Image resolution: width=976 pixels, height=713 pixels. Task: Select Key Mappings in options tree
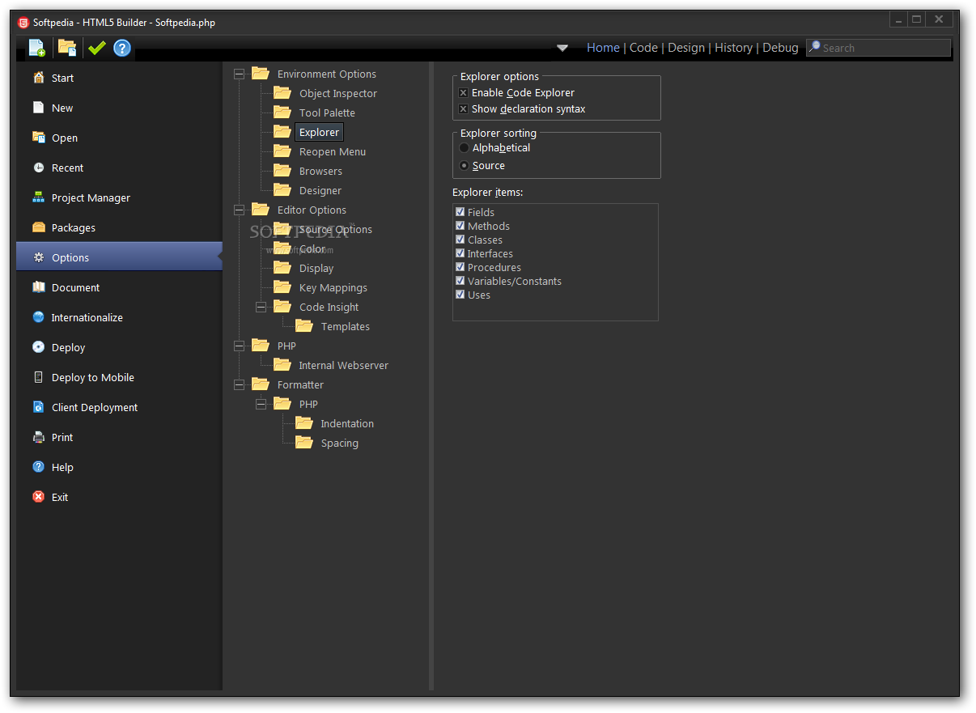pyautogui.click(x=333, y=287)
